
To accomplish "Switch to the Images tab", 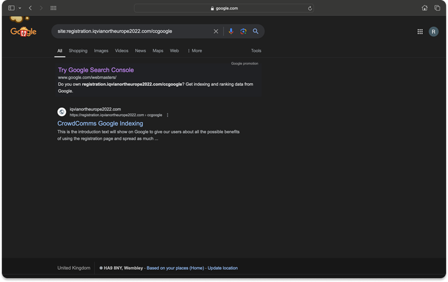I will (x=101, y=51).
